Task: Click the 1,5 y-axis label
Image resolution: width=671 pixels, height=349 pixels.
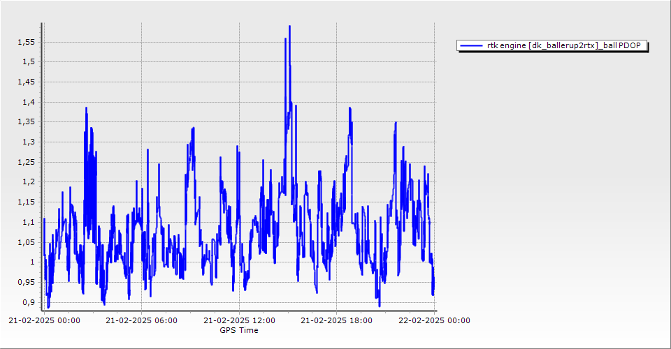Action: point(29,61)
